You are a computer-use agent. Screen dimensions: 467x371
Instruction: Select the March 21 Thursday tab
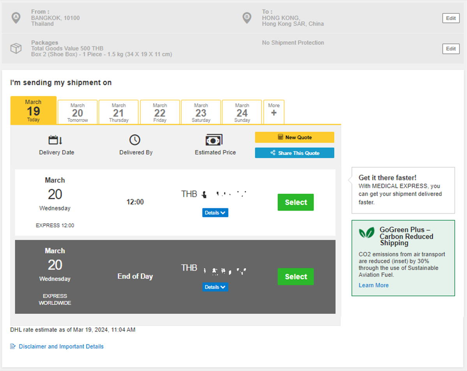click(118, 112)
